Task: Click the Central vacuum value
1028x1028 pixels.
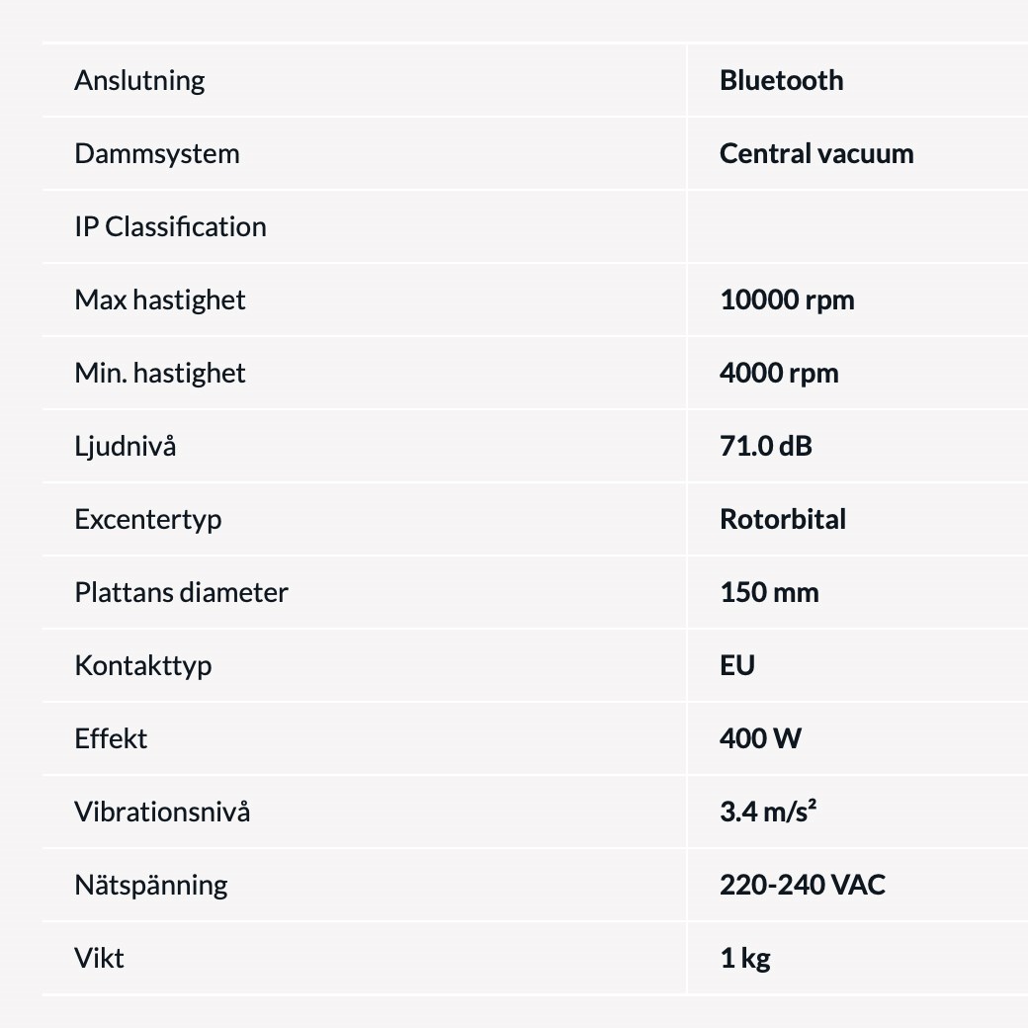Action: [816, 153]
